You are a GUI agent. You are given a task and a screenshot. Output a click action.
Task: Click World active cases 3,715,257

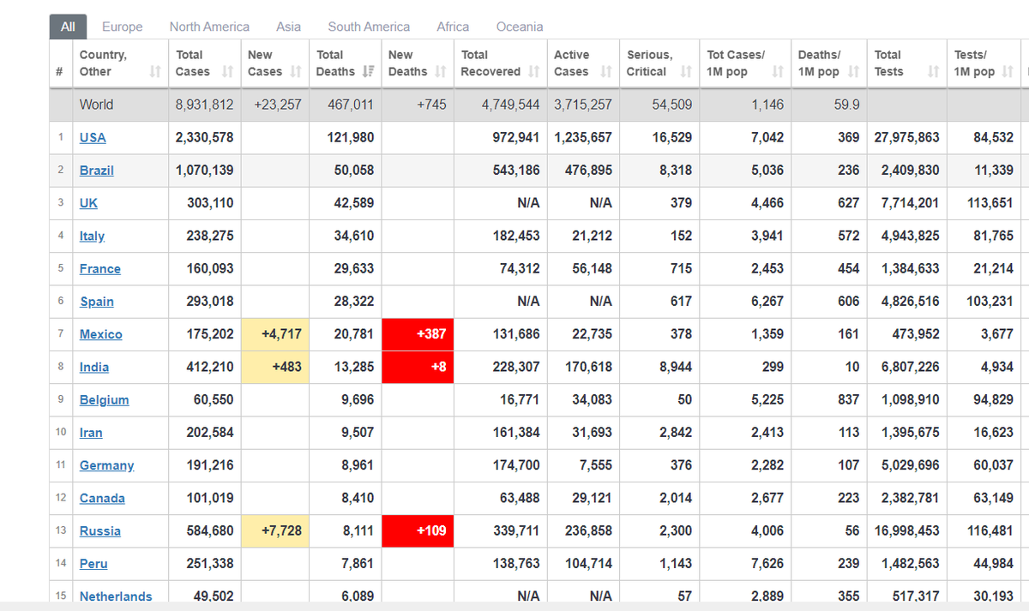point(583,105)
